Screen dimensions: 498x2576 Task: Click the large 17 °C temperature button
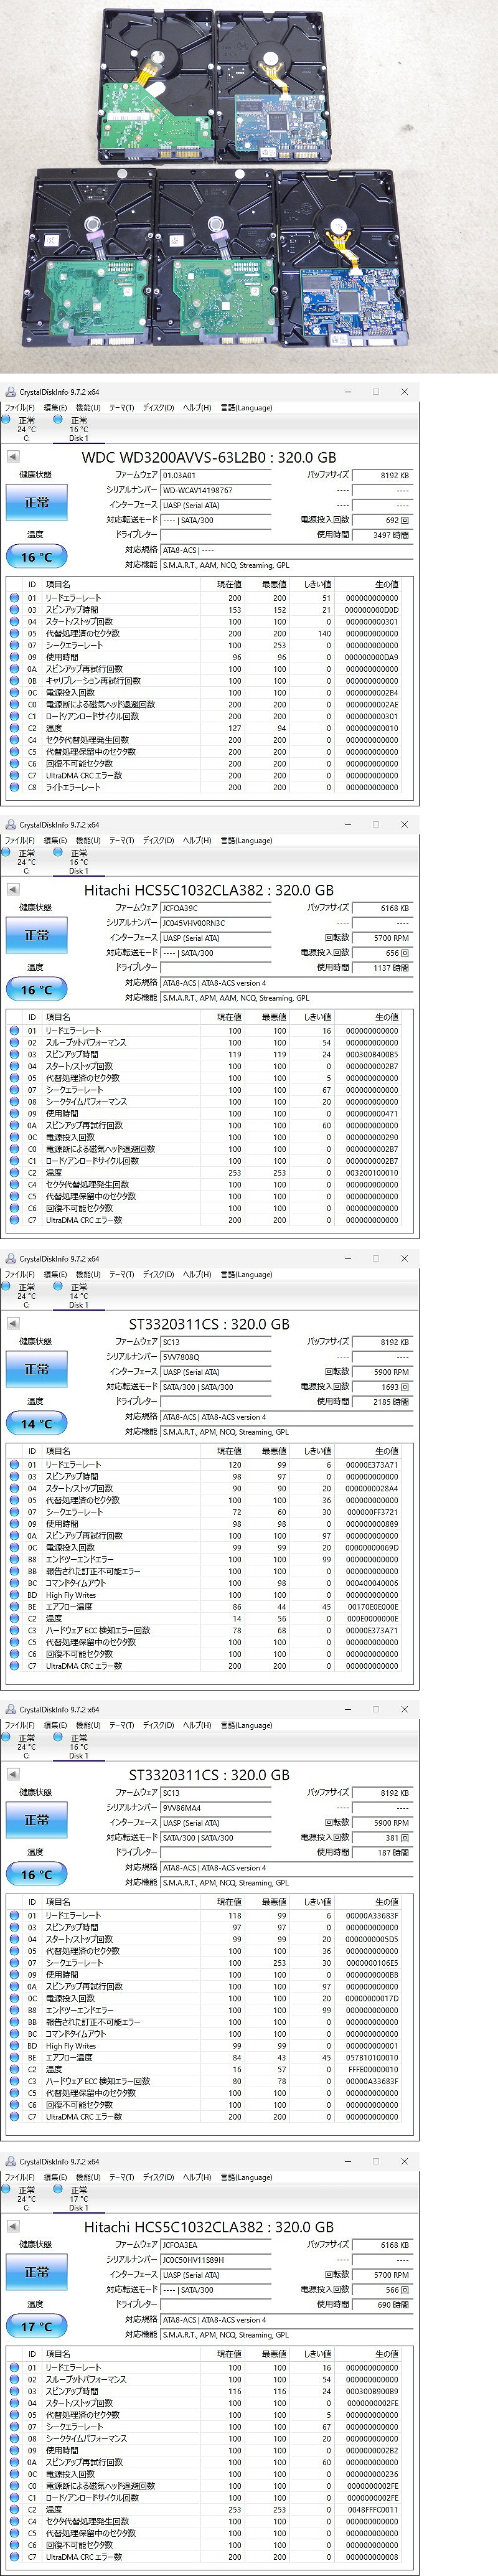[37, 2326]
